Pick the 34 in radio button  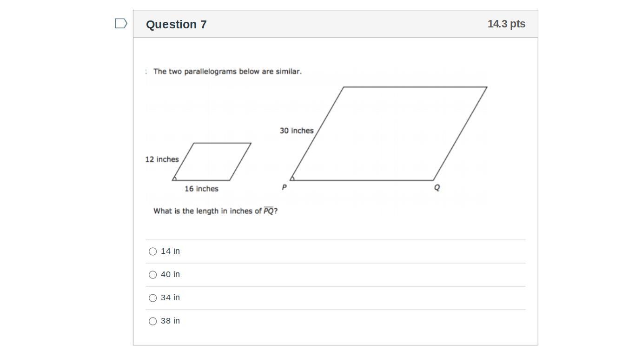[x=152, y=298]
